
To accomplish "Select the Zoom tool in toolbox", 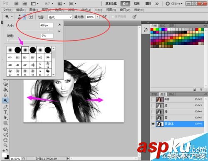I will coord(5,145).
